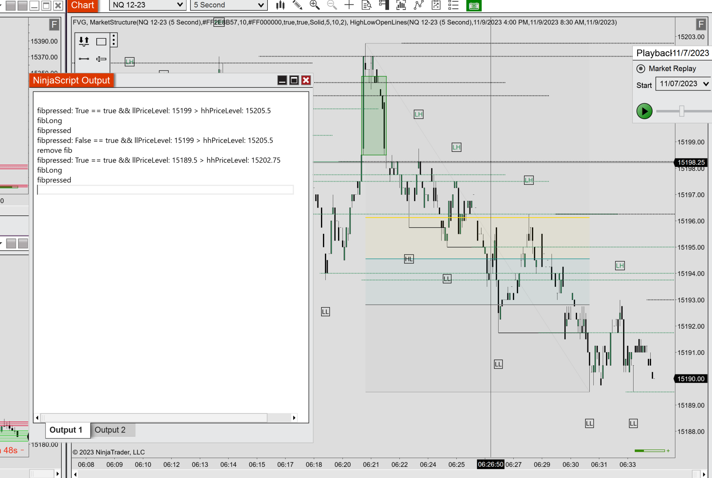Click the zoom out magnifier icon
The height and width of the screenshot is (478, 712).
coord(332,5)
